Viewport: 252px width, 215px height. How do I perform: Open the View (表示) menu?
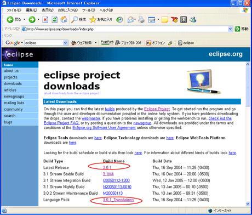point(48,10)
